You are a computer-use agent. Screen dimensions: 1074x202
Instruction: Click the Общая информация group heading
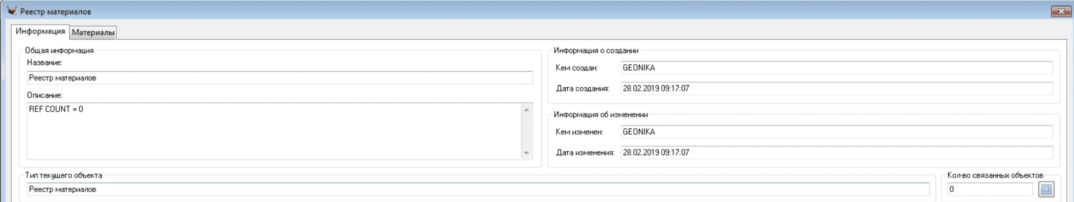tap(59, 51)
